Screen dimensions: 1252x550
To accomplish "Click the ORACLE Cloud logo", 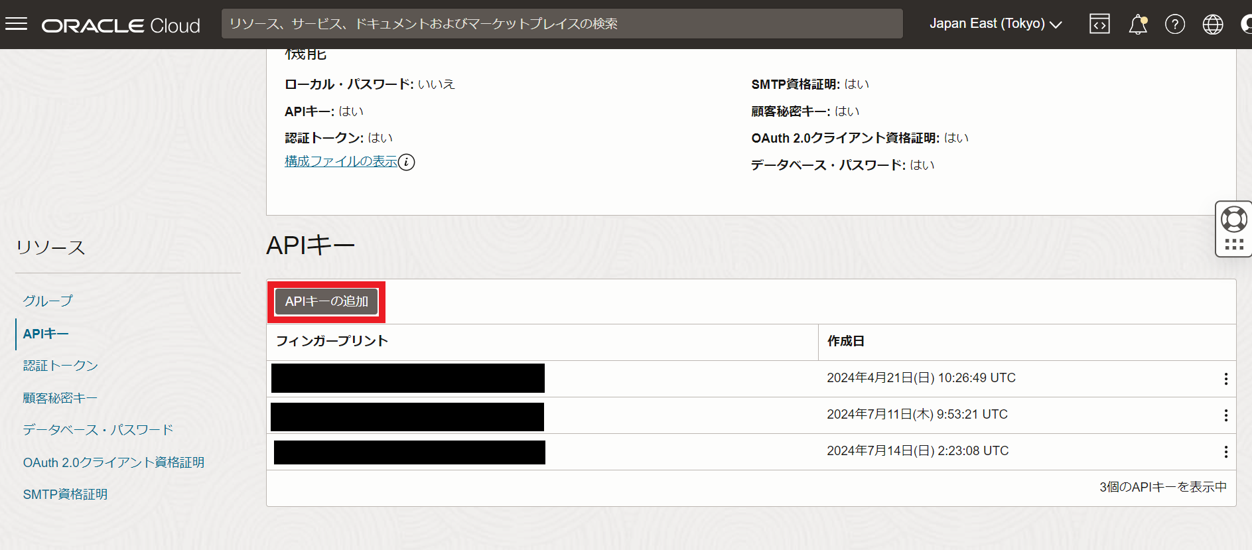I will pyautogui.click(x=121, y=25).
